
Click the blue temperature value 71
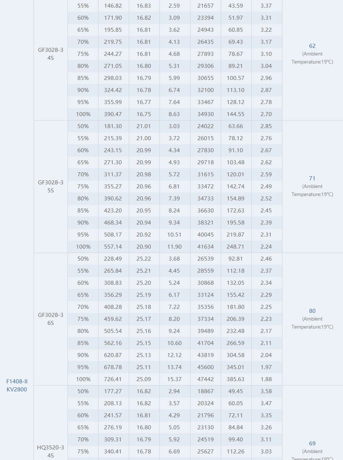[312, 179]
